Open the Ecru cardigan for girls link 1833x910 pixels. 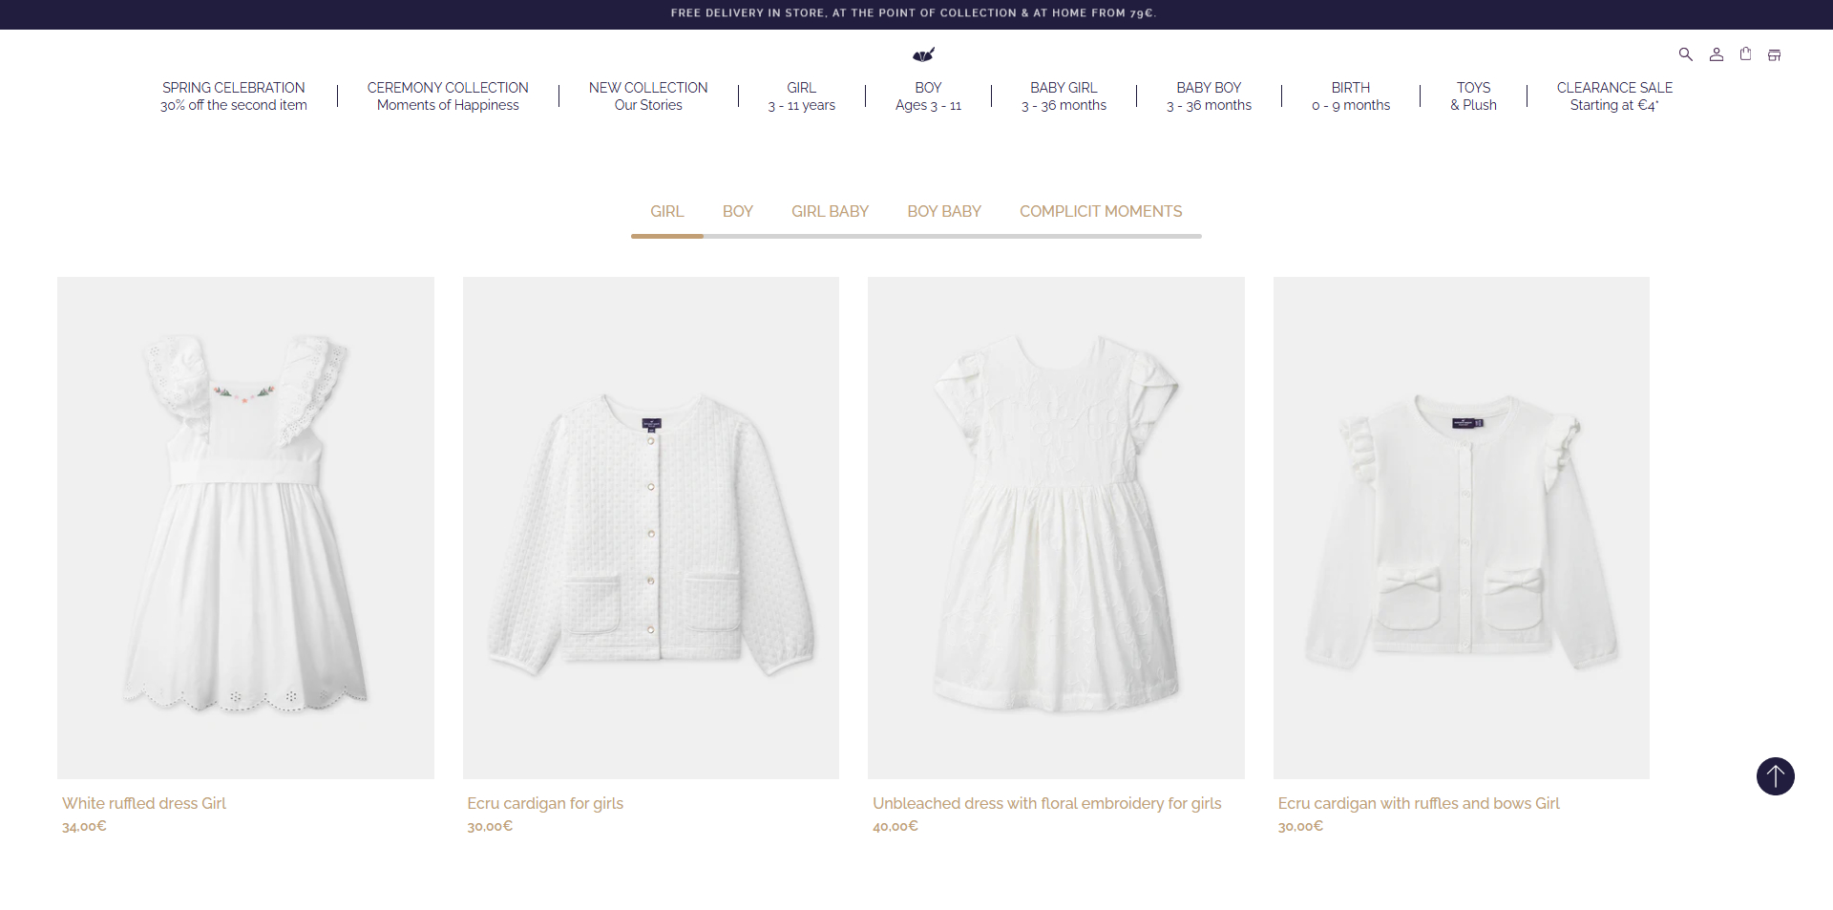(x=545, y=803)
